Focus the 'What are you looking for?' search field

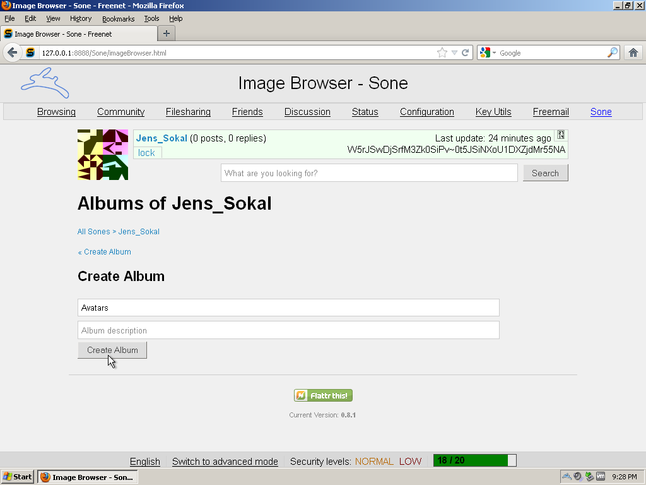click(x=369, y=173)
